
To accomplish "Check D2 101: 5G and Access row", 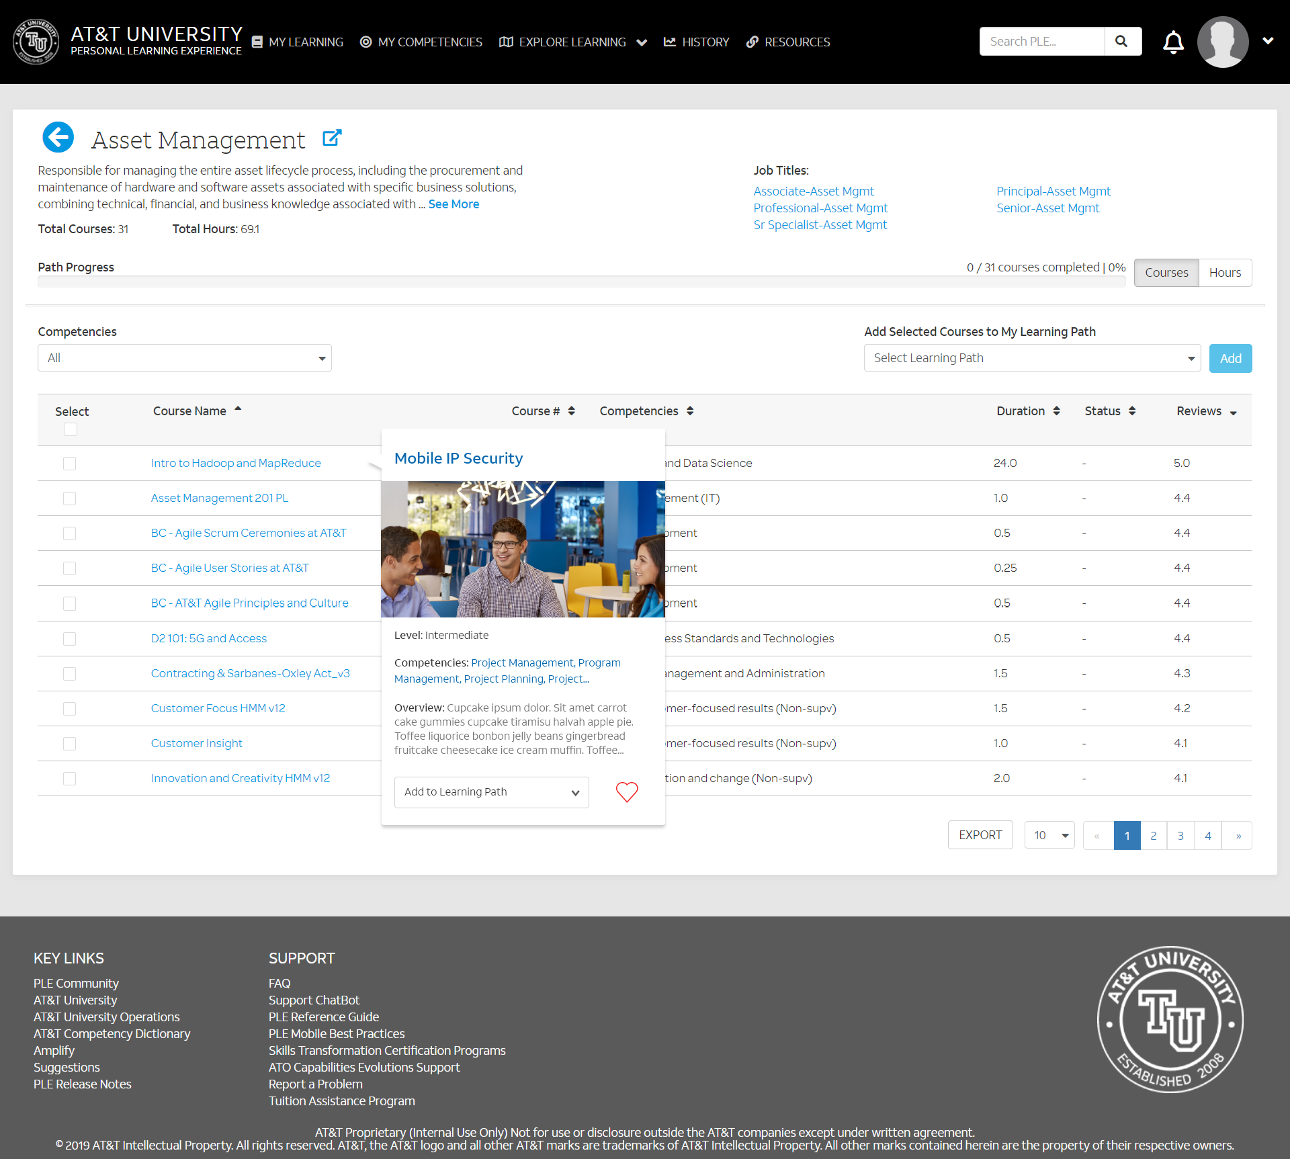I will (x=69, y=639).
